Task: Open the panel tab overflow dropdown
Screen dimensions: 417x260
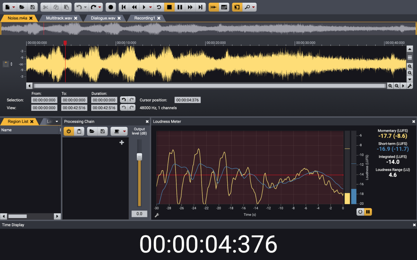Action: coord(57,121)
